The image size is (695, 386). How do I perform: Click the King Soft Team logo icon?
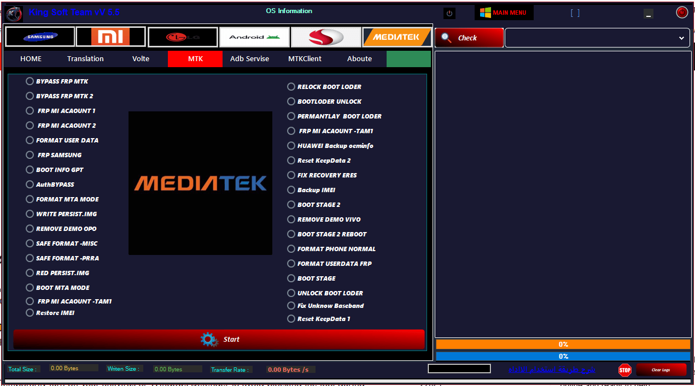14,13
